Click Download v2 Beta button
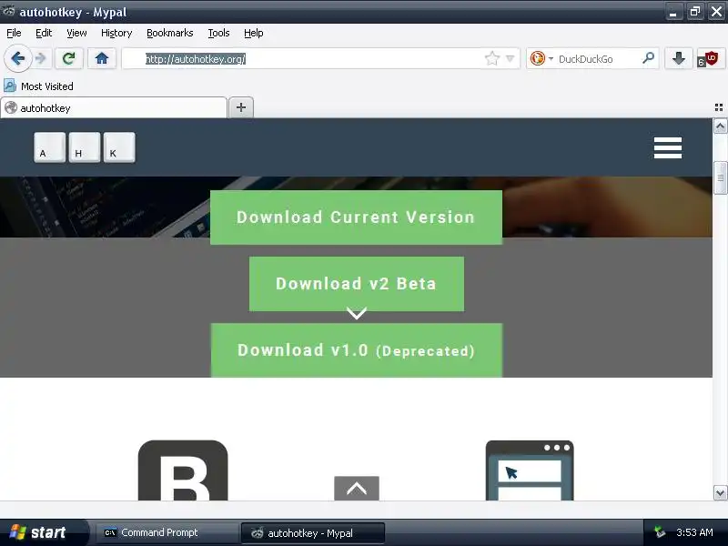 pos(357,284)
